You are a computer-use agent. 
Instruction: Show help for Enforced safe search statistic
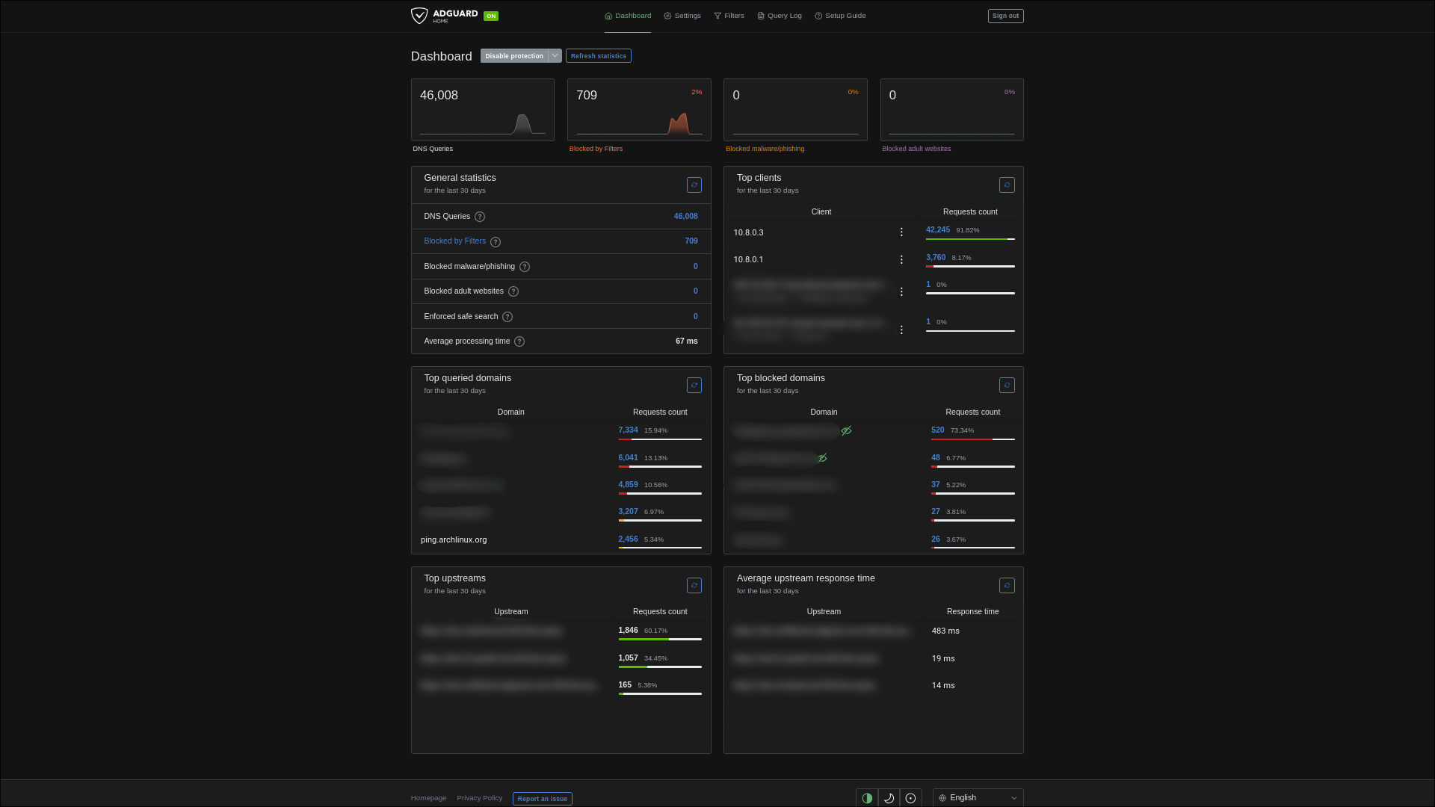pos(507,317)
